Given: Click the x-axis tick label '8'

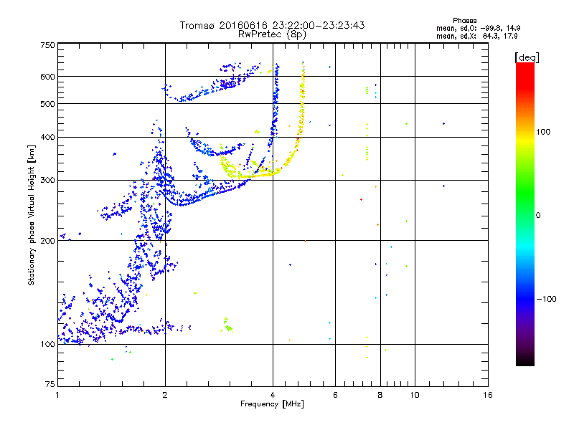Looking at the screenshot, I should pos(380,395).
